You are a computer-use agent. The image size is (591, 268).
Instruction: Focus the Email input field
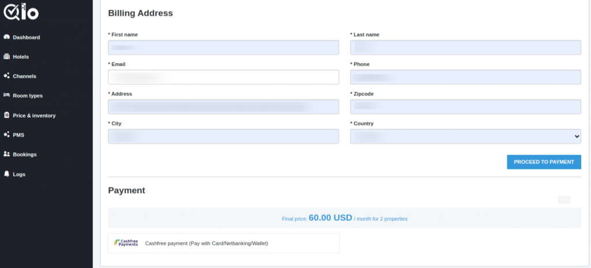coord(223,77)
